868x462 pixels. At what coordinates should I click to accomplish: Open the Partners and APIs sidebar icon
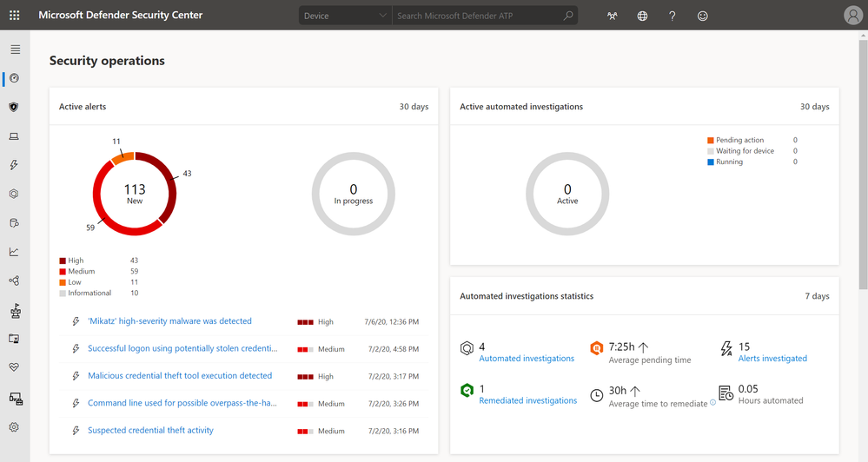click(15, 280)
